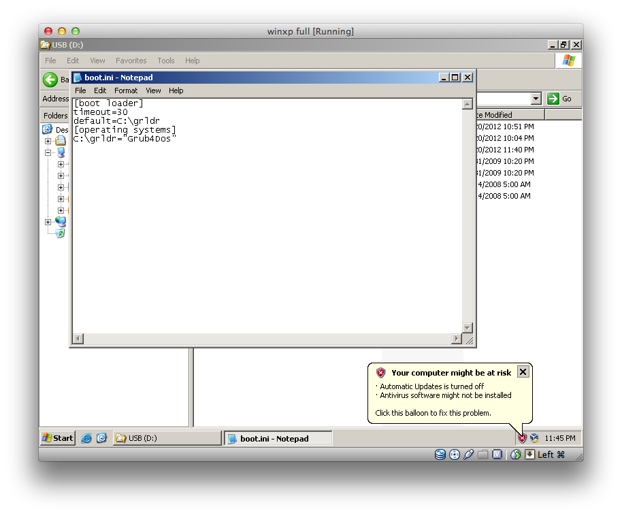Click the host key down-arrow status icon
This screenshot has height=515, width=622.
pos(529,454)
